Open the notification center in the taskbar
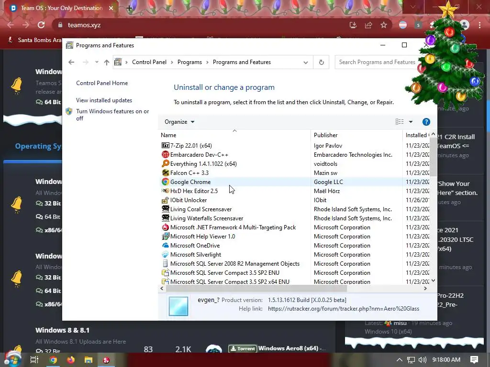Screen dimensions: 490x367 tap(474, 360)
